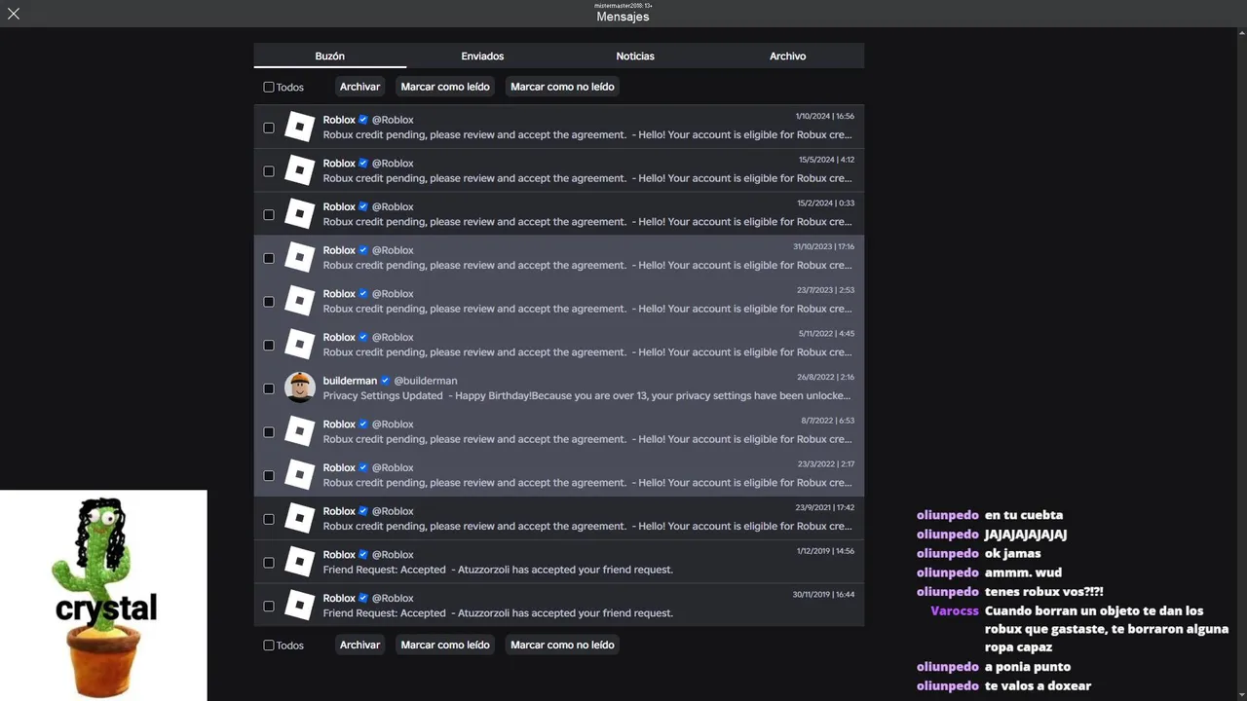Click verified badge beside builderman name
Viewport: 1247px width, 701px height.
click(385, 381)
